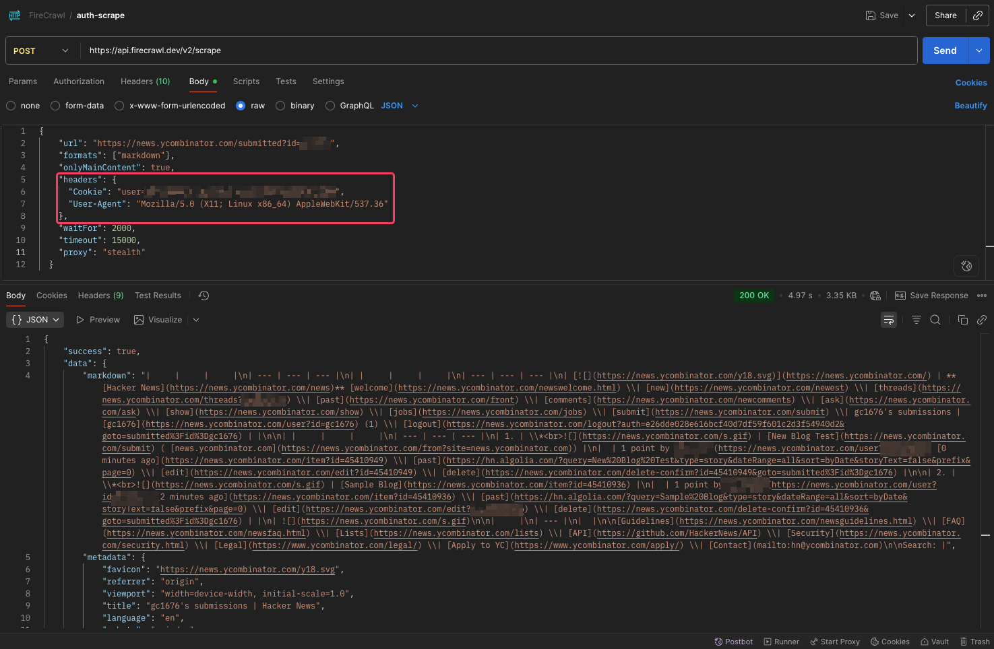Click Start Proxy in the status bar
Screen dimensions: 994x649
coord(835,642)
